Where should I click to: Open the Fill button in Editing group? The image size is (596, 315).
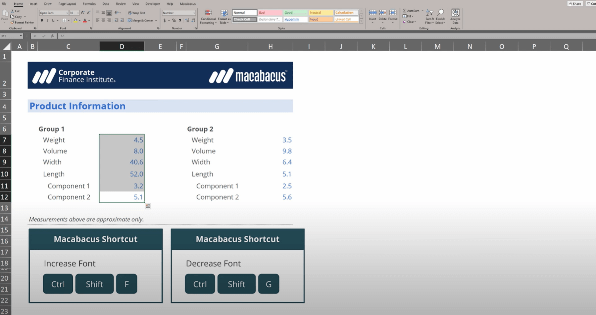408,16
